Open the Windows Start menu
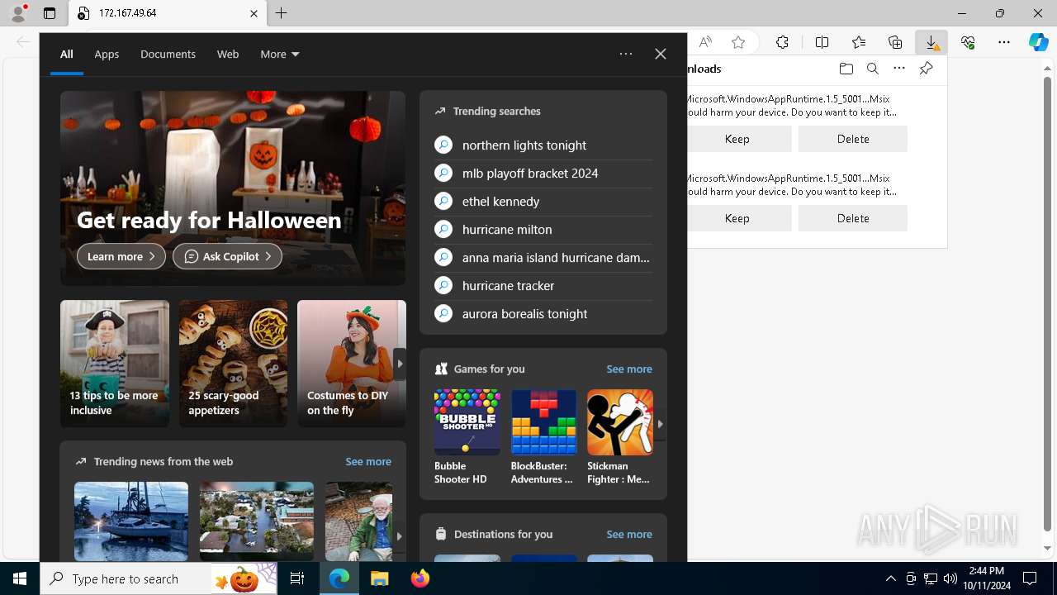 pyautogui.click(x=20, y=578)
